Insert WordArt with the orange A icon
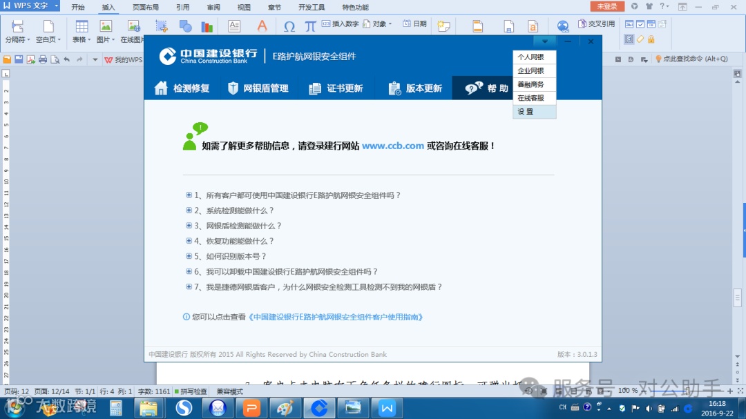 tap(262, 26)
